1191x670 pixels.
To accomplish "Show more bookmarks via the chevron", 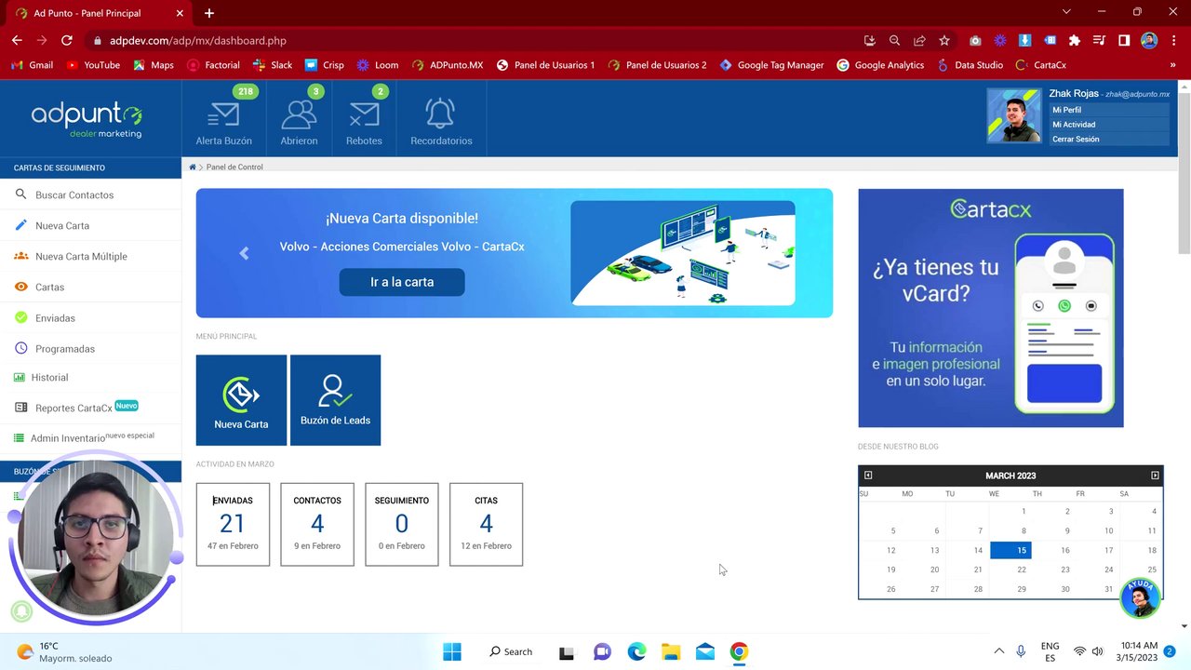I will click(1172, 65).
